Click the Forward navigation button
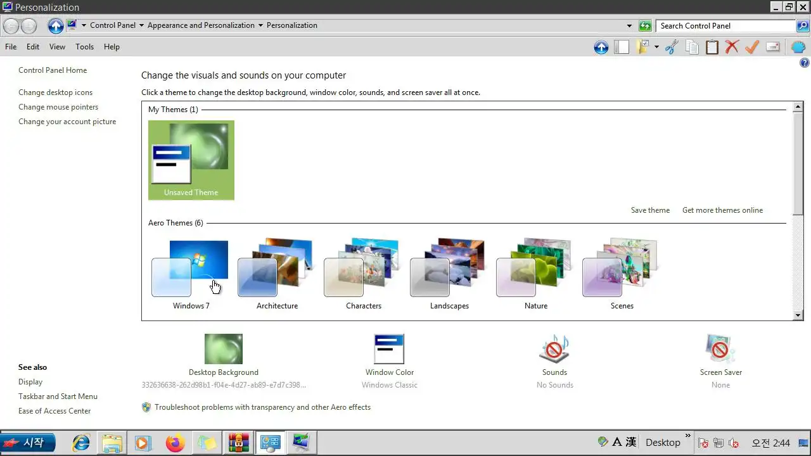The image size is (811, 456). pyautogui.click(x=29, y=26)
